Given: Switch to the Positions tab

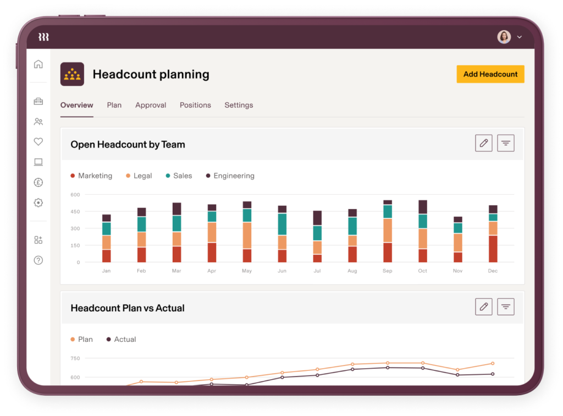Looking at the screenshot, I should (195, 105).
